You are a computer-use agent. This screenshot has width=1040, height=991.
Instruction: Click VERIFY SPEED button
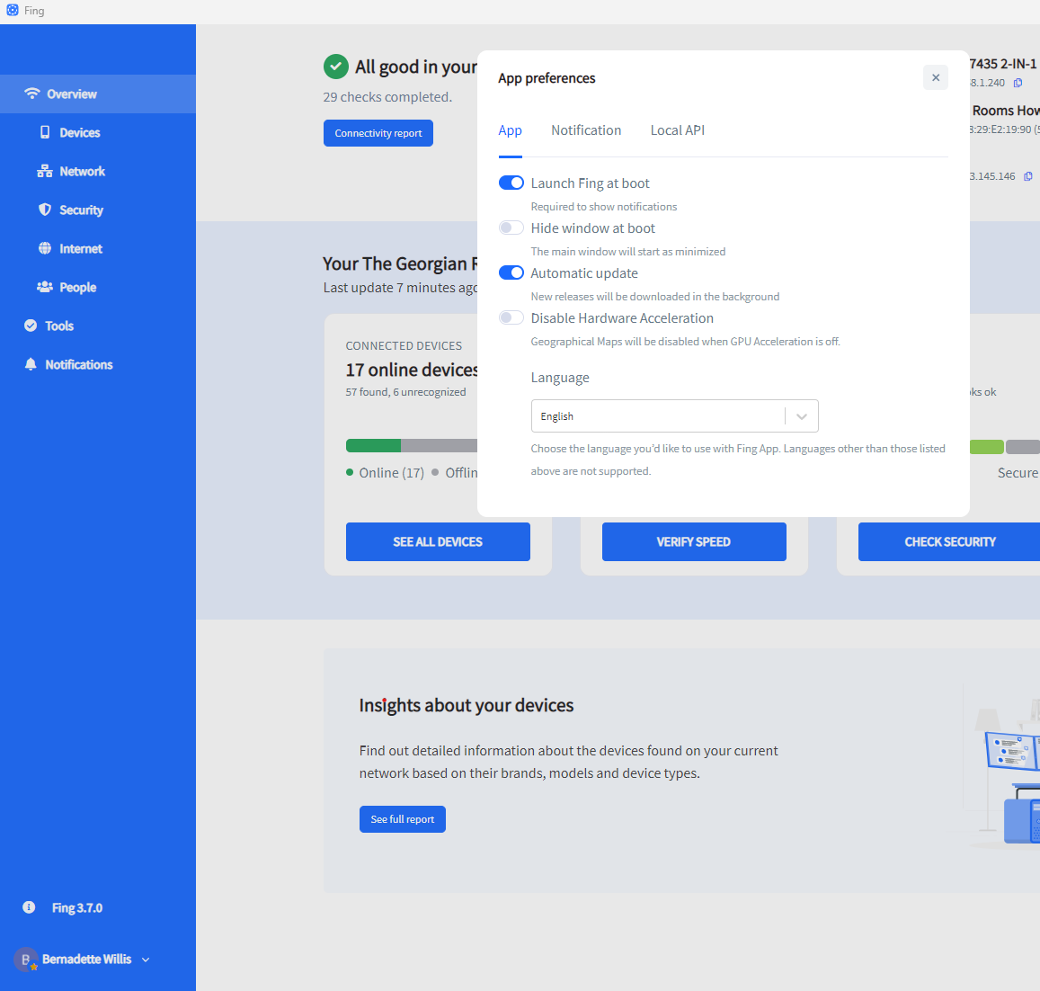(x=694, y=541)
